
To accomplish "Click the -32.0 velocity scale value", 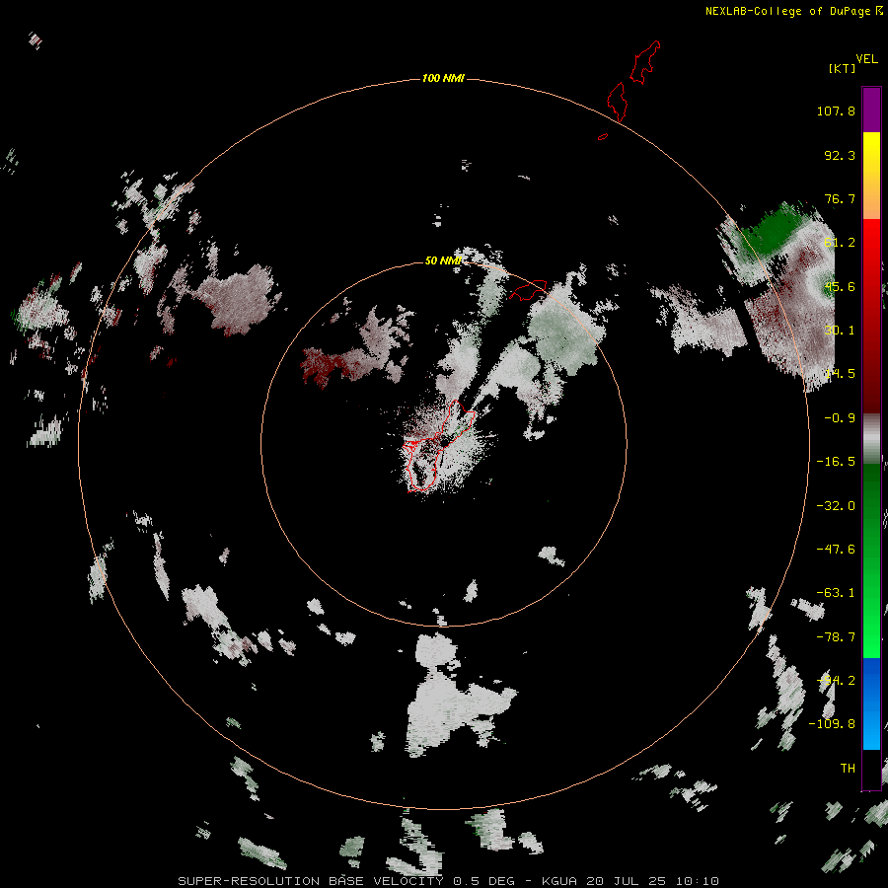I will pyautogui.click(x=836, y=506).
